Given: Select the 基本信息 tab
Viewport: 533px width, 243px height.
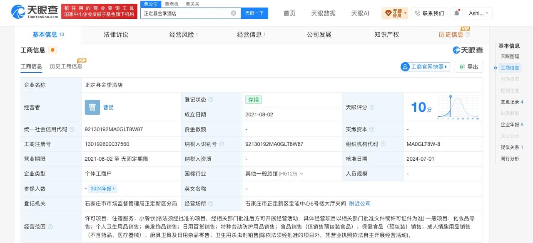Looking at the screenshot, I should point(48,34).
